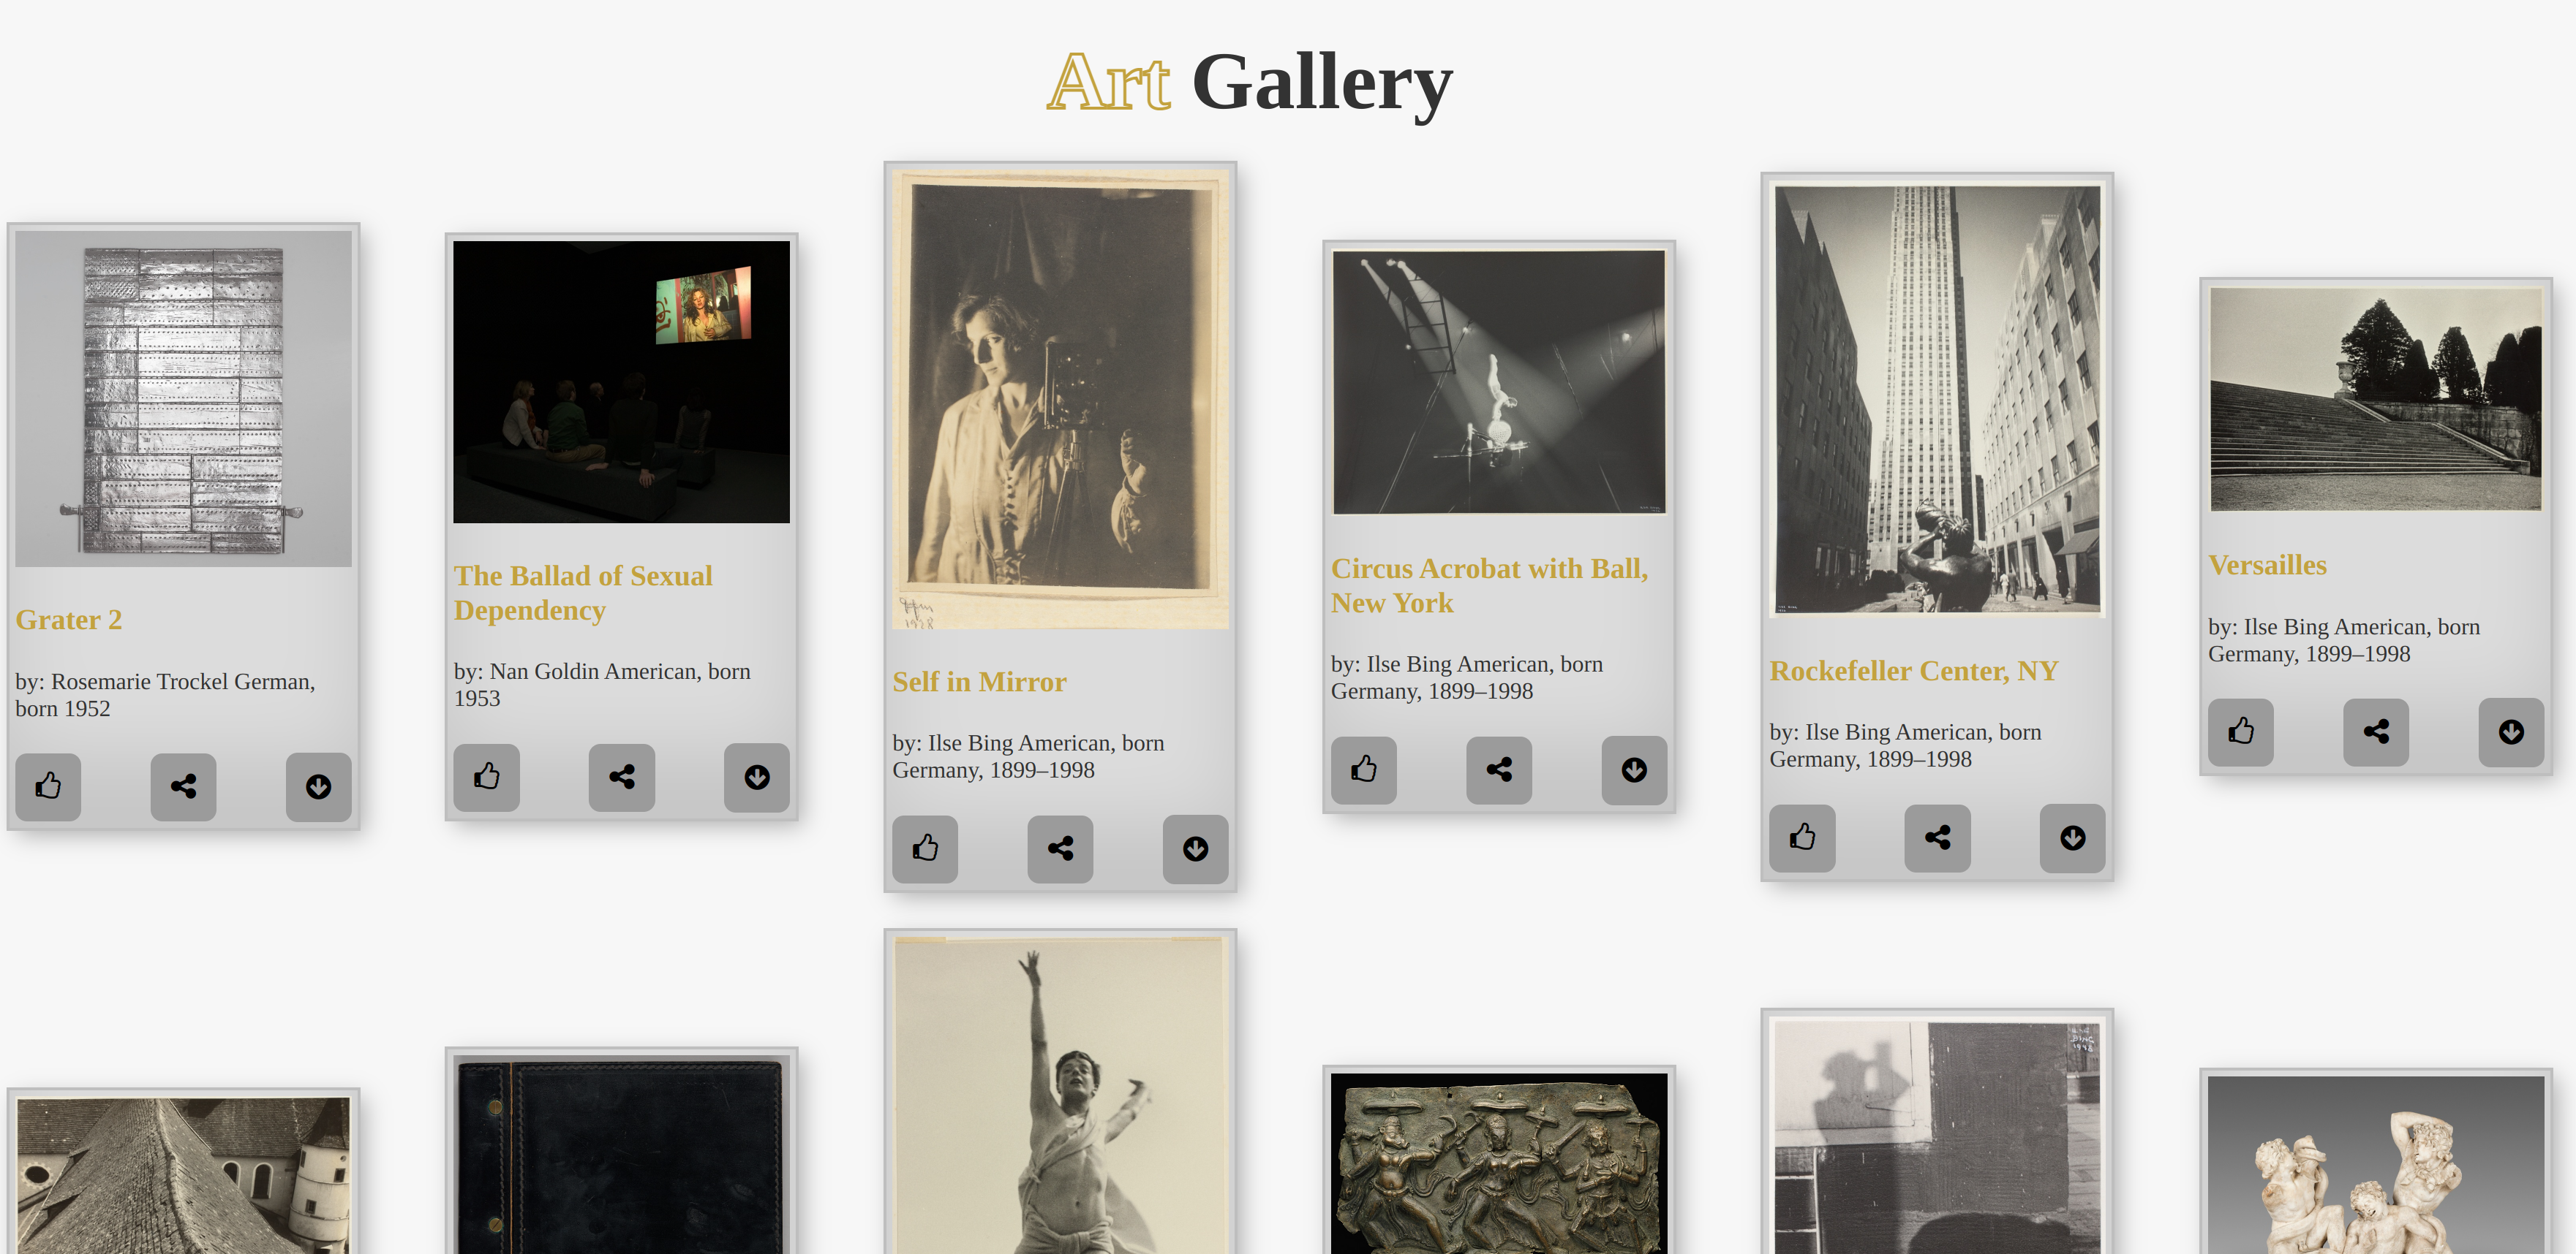The height and width of the screenshot is (1254, 2576).
Task: Share The Ballad of Sexual Dependency card
Action: click(x=621, y=776)
